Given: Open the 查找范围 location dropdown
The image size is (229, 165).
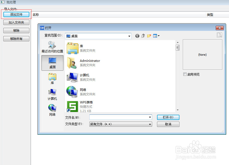Looking at the screenshot, I should pos(129,36).
